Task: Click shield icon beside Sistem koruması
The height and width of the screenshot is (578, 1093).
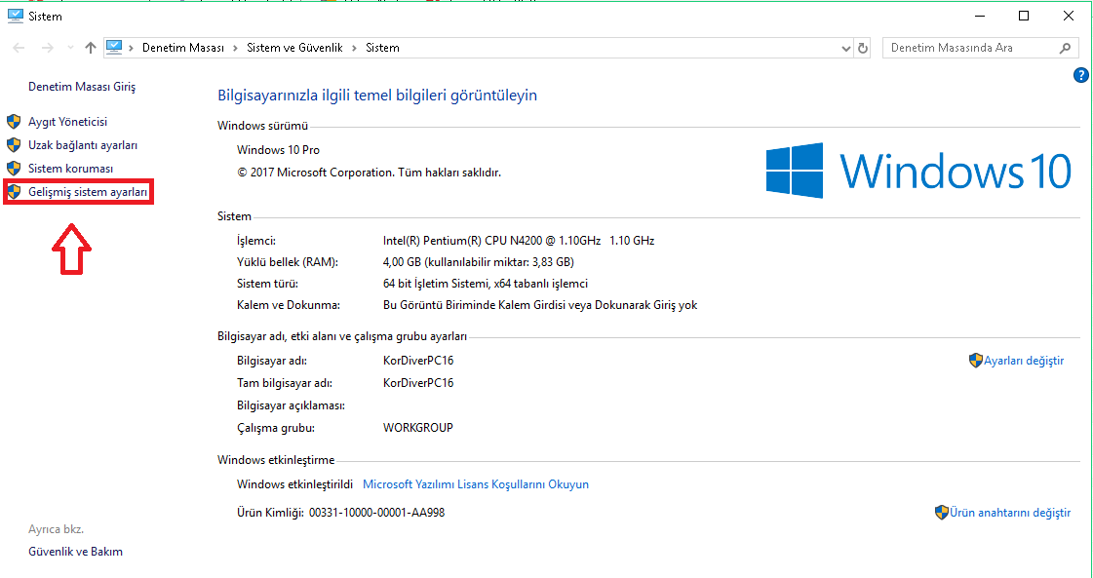Action: point(14,169)
